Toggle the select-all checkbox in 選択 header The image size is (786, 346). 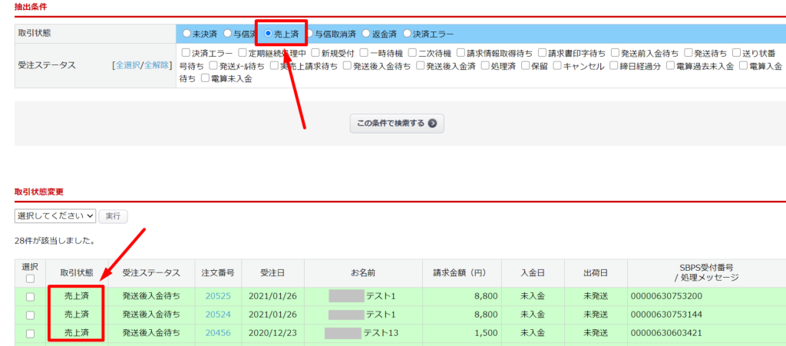pos(30,278)
